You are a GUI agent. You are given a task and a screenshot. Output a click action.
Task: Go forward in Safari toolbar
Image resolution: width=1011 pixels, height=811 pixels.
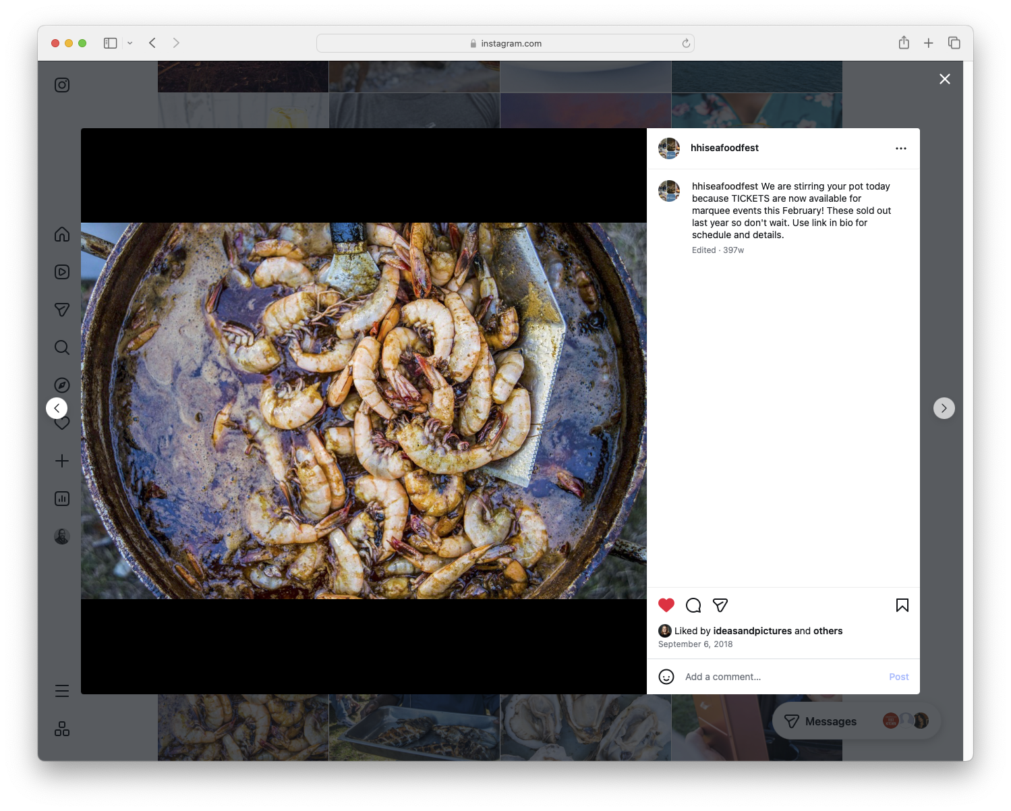click(176, 43)
